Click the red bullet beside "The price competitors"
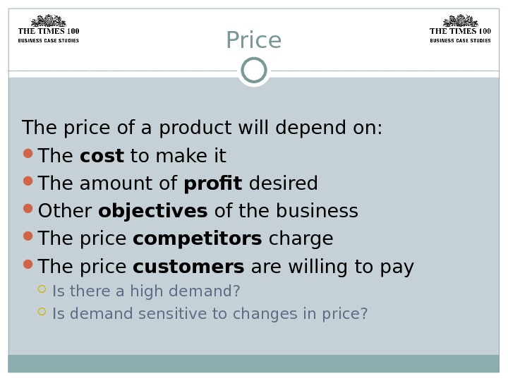 (x=28, y=236)
